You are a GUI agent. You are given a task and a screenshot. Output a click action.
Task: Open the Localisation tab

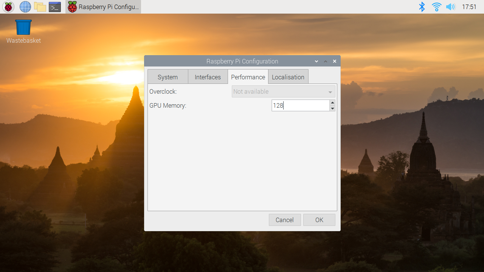(x=288, y=77)
